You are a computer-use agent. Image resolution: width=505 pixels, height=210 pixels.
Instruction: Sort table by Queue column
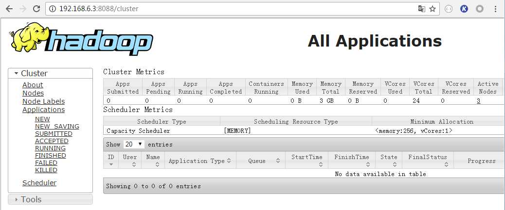coord(261,160)
